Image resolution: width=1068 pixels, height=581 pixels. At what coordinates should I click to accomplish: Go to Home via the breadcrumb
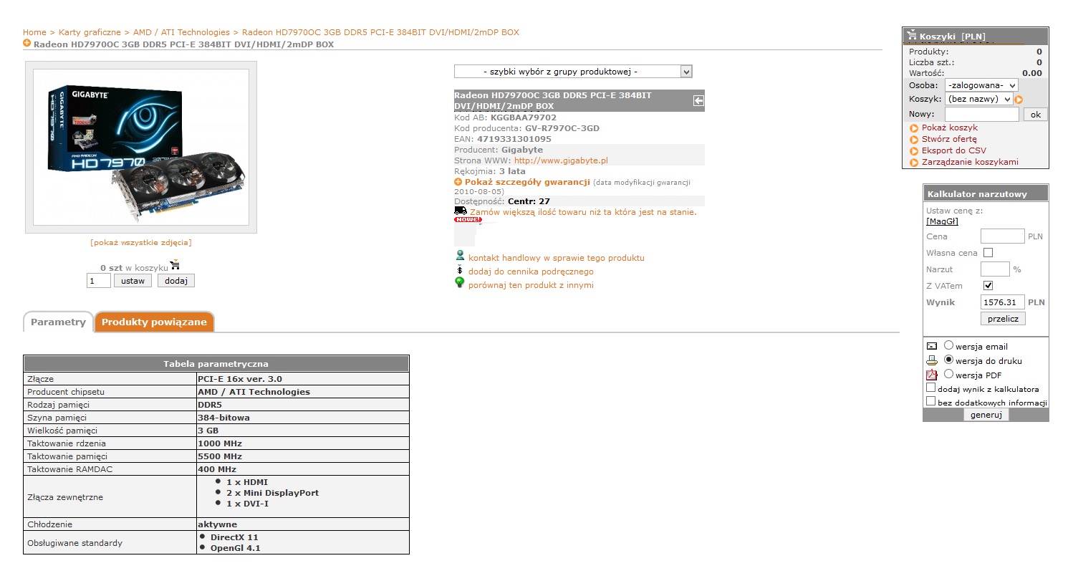34,32
